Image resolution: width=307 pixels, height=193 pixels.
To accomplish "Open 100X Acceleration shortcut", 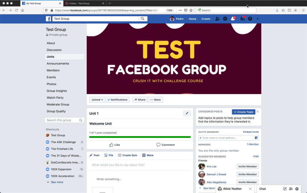I will coord(63,176).
